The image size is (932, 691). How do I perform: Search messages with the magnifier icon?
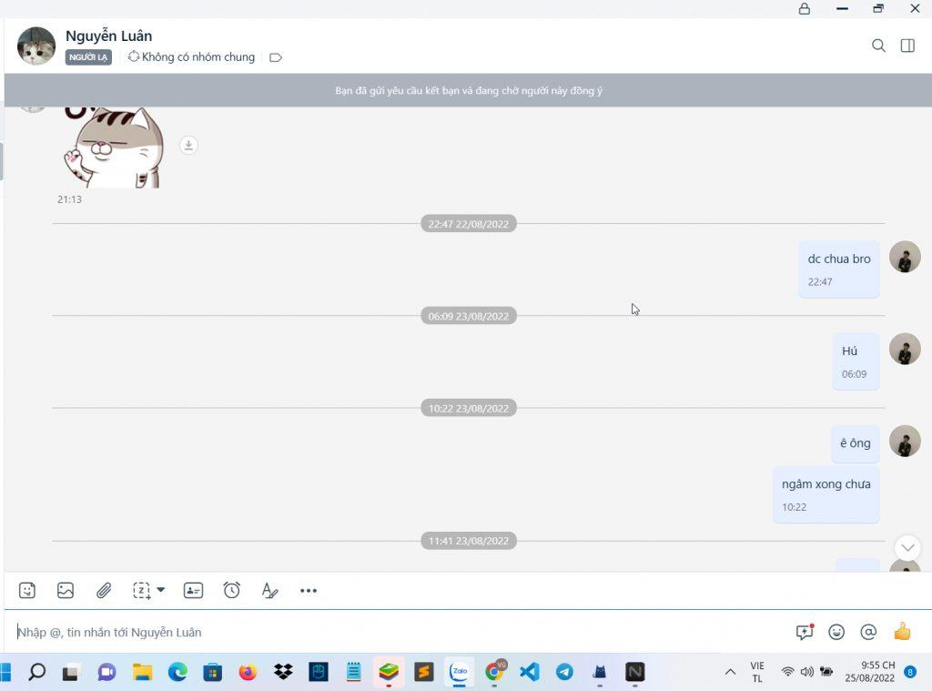pyautogui.click(x=878, y=46)
